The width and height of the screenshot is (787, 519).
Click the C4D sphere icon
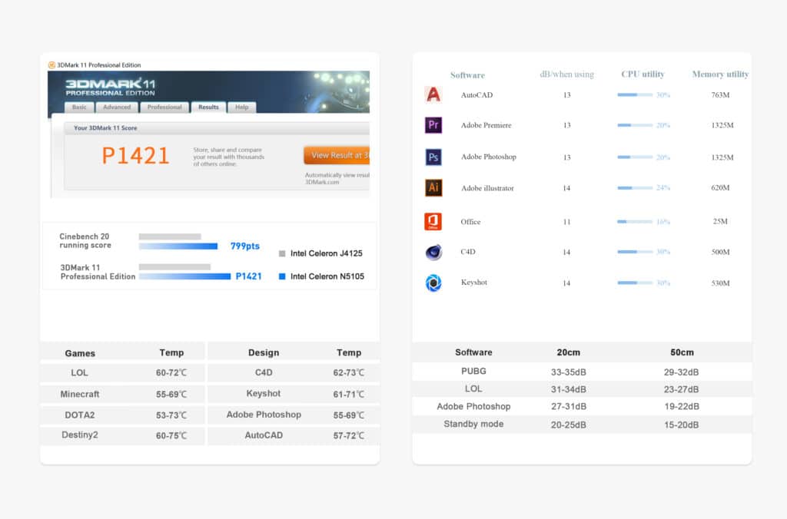click(433, 252)
